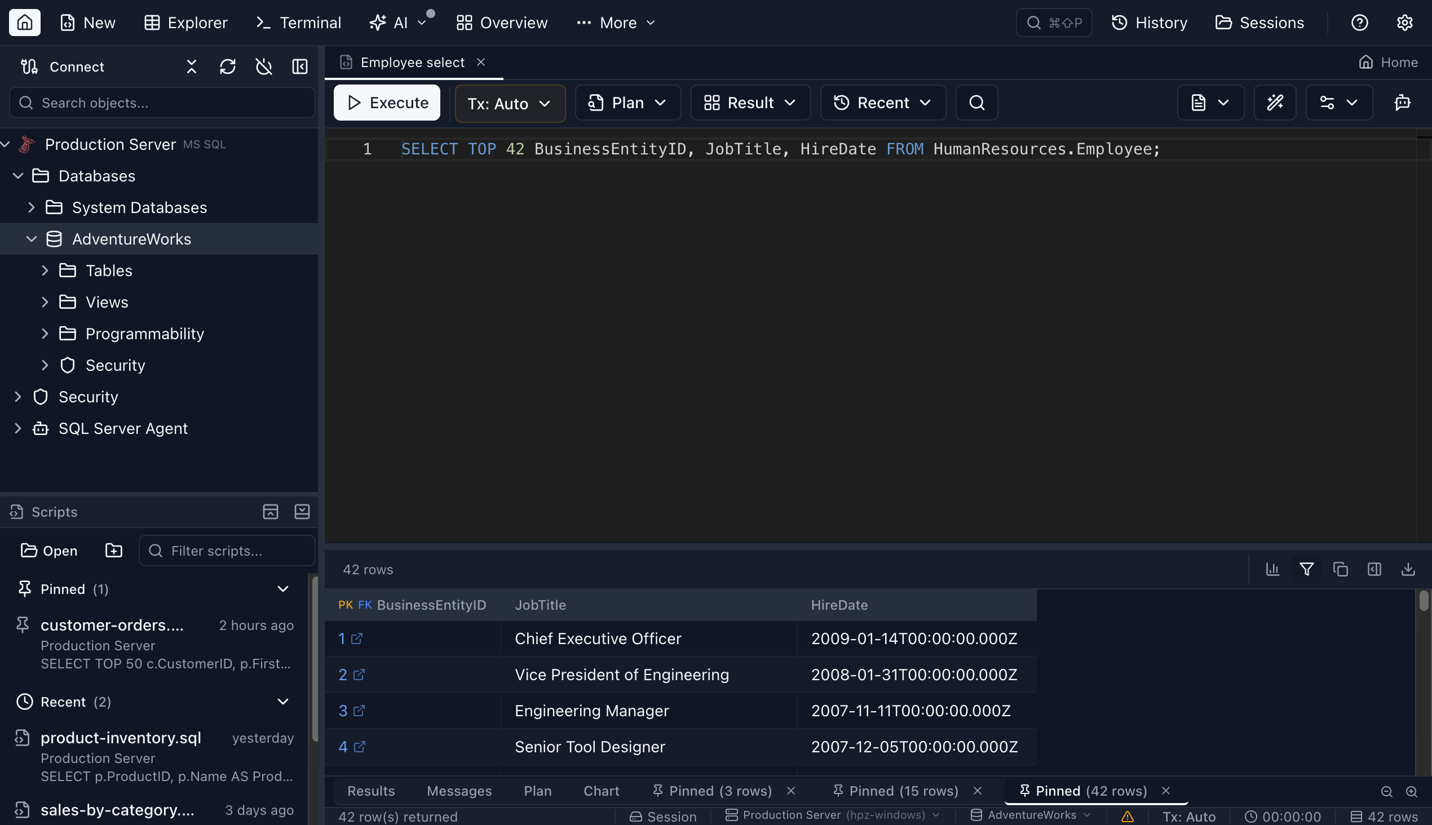Click the disconnect plug icon in sidebar
The height and width of the screenshot is (825, 1432).
[x=264, y=67]
